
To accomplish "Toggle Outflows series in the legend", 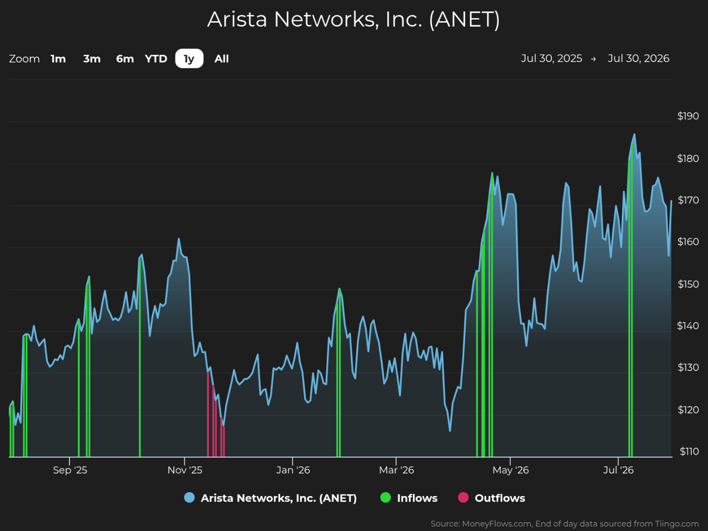I will click(x=492, y=498).
